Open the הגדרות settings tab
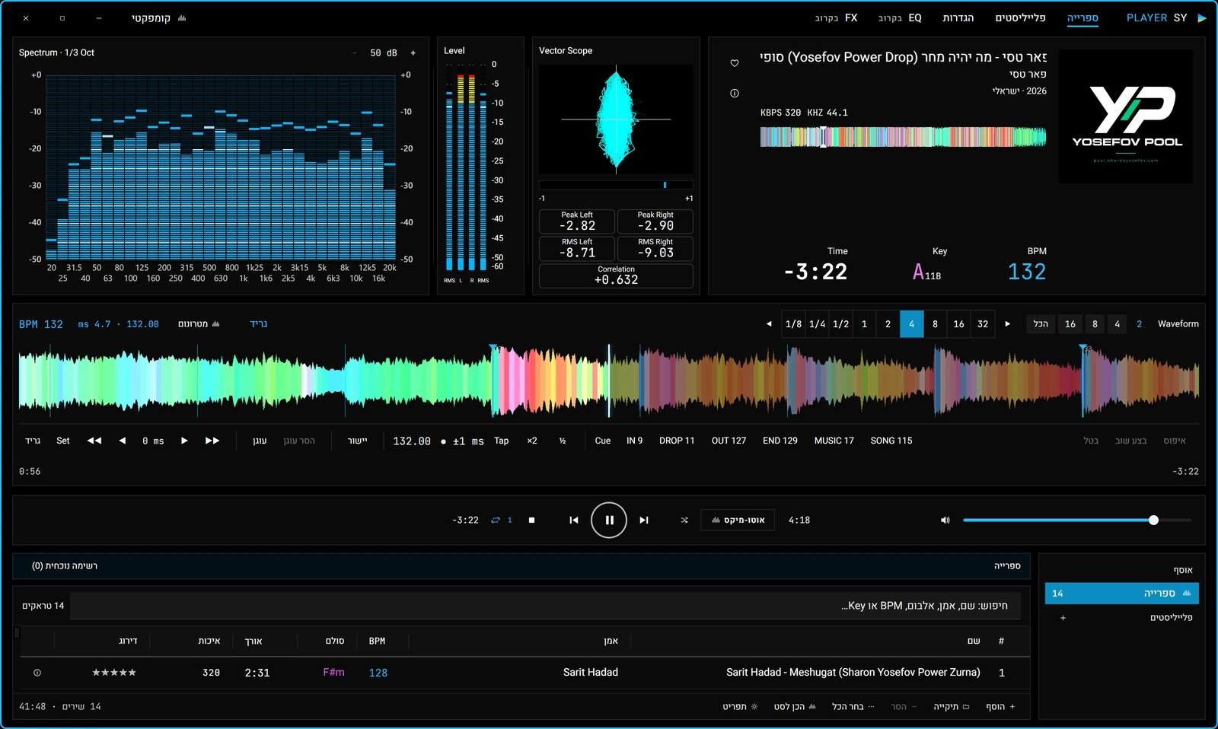The image size is (1218, 729). point(958,18)
